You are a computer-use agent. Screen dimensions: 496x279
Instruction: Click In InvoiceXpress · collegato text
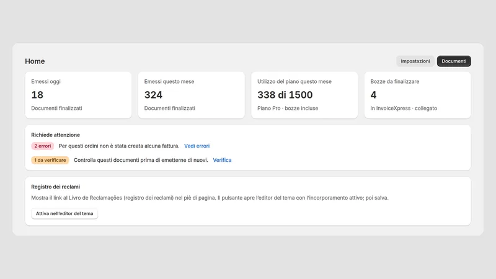pyautogui.click(x=404, y=108)
